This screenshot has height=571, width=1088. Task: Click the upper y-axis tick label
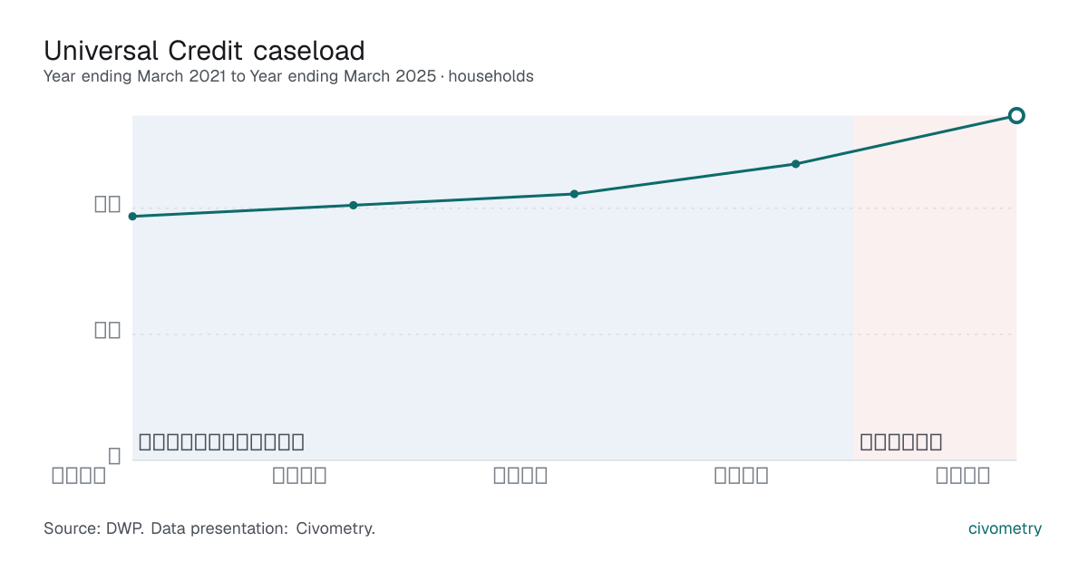pyautogui.click(x=108, y=204)
